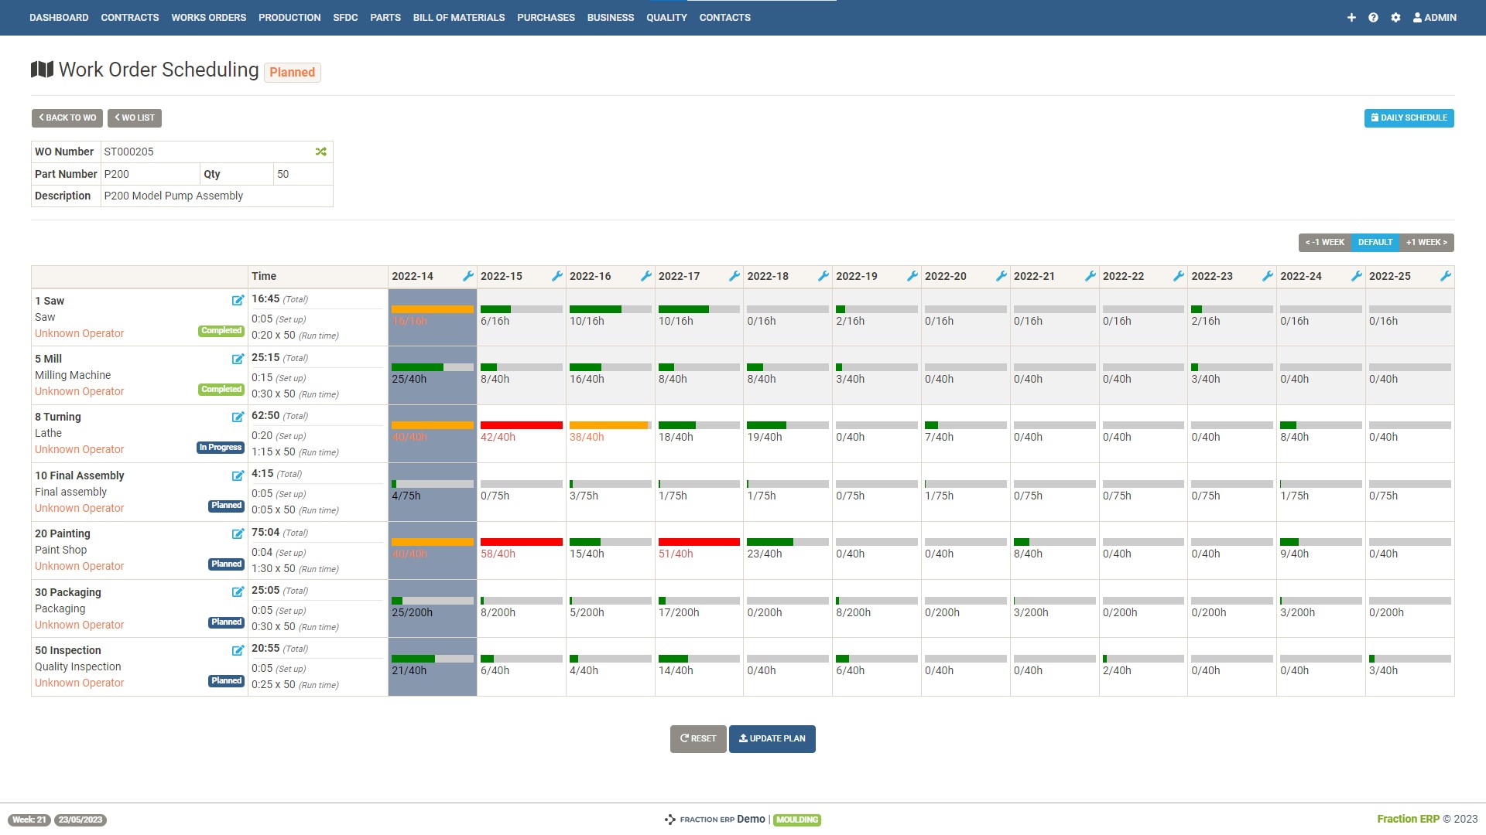The image size is (1486, 835).
Task: Click the green shuffle icon beside WO Number
Action: [x=320, y=152]
